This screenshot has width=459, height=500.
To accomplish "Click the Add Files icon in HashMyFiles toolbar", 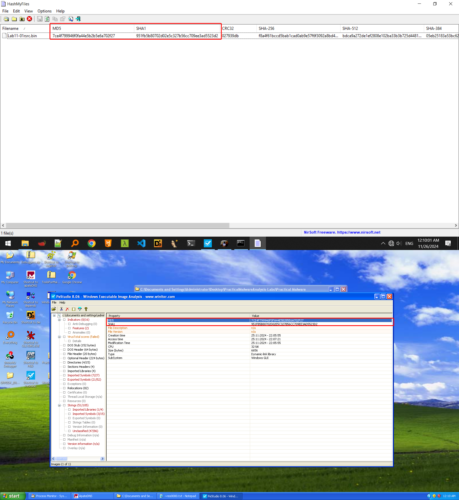I will 6,19.
